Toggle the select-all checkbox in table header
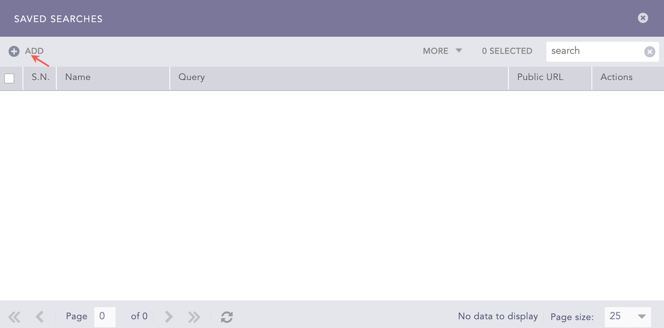 coord(9,78)
